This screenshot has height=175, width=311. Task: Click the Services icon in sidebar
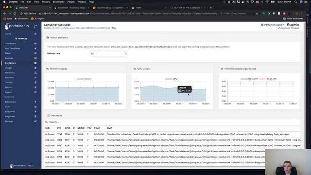pos(35,58)
